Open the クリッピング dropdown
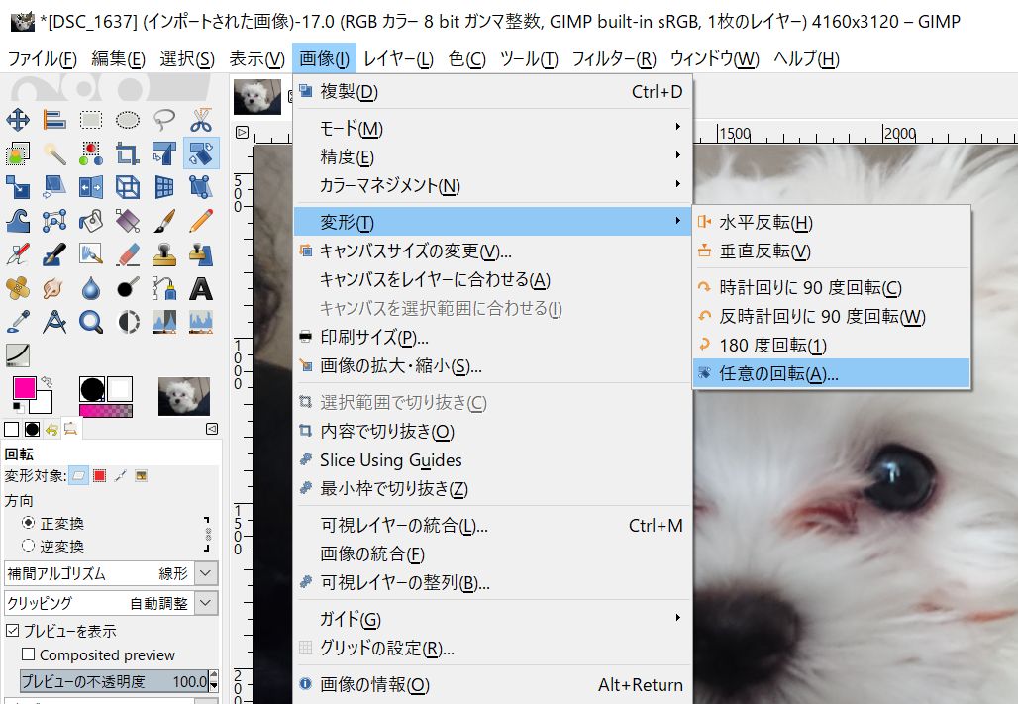Viewport: 1018px width, 704px height. pos(111,603)
